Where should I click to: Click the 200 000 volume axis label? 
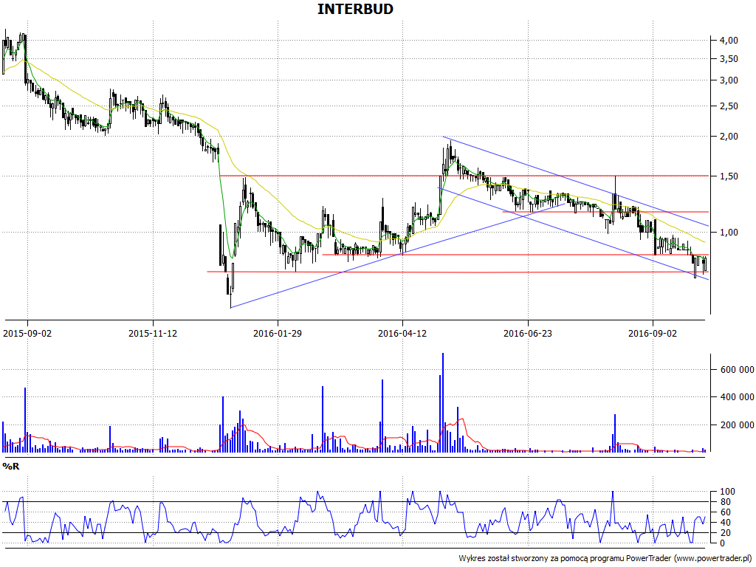coord(737,425)
